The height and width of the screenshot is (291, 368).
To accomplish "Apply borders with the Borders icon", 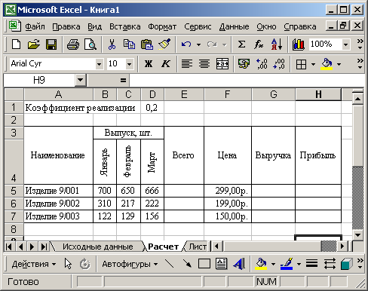I will (301, 64).
